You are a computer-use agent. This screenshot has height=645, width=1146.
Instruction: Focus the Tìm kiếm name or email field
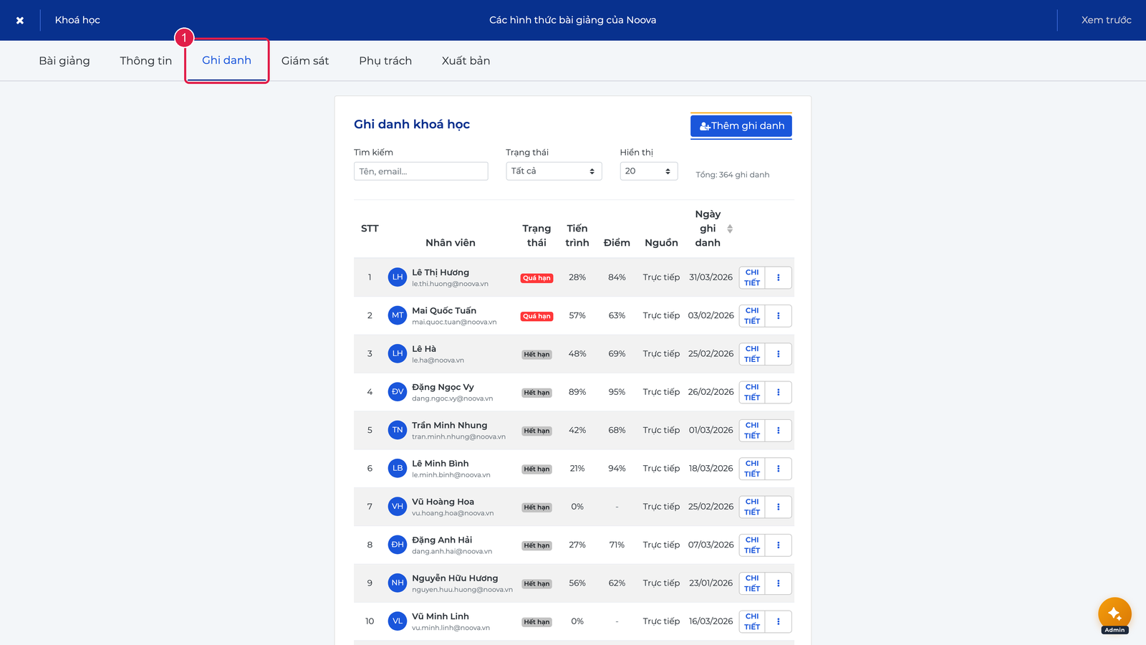click(x=421, y=171)
